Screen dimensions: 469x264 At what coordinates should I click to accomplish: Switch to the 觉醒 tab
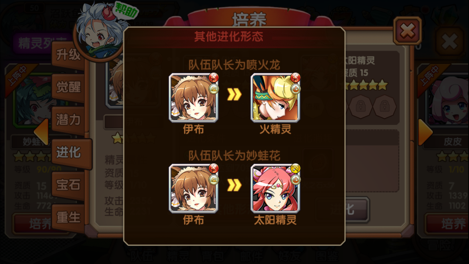68,87
